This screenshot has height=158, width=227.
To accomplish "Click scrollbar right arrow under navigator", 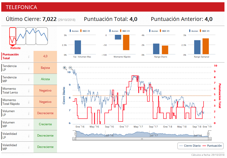I will pos(210,139).
